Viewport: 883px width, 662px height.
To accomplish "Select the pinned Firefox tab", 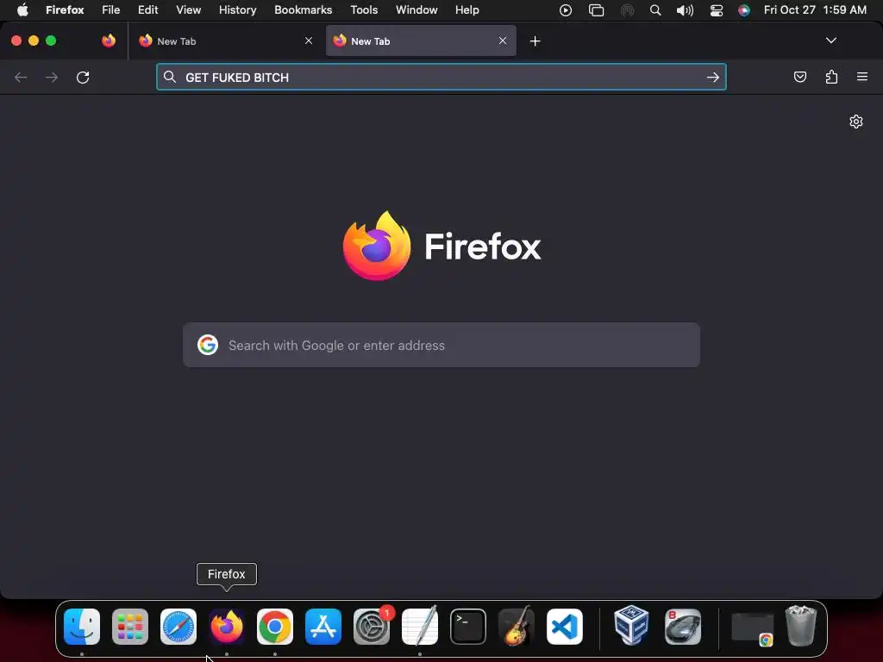I will tap(109, 41).
